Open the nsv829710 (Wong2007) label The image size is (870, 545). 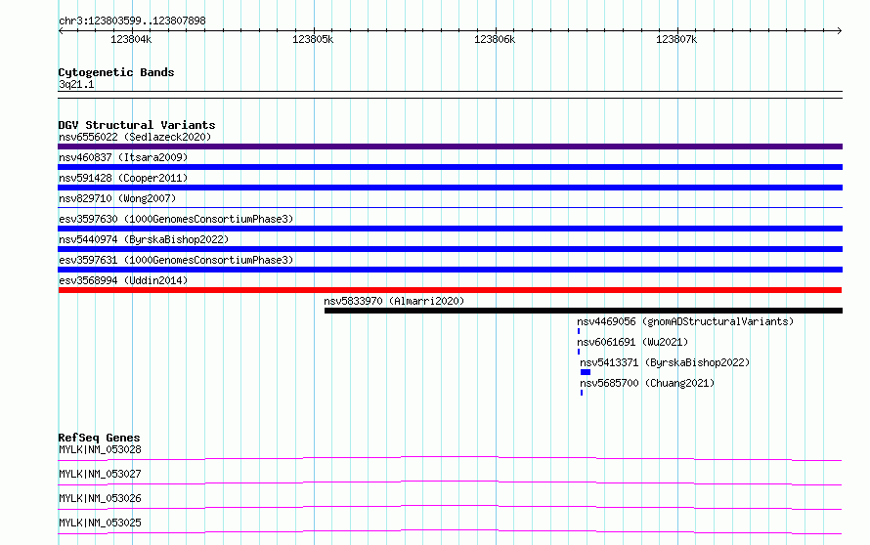coord(117,198)
